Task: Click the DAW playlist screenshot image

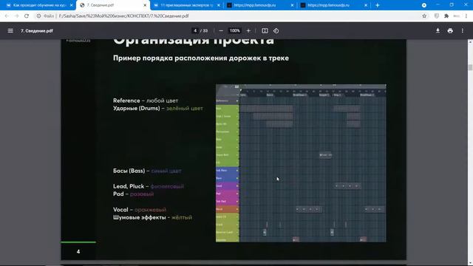Action: [x=301, y=163]
